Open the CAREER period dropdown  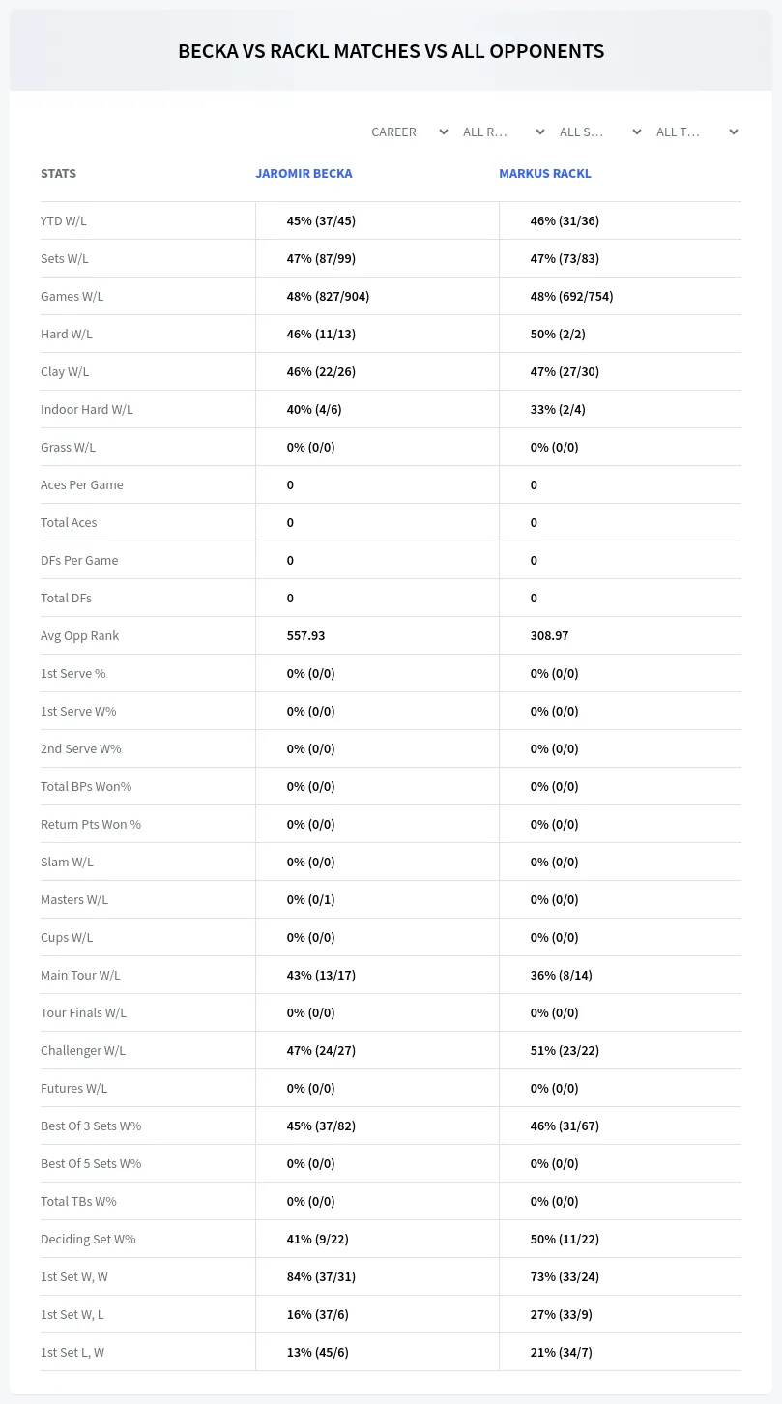point(408,132)
